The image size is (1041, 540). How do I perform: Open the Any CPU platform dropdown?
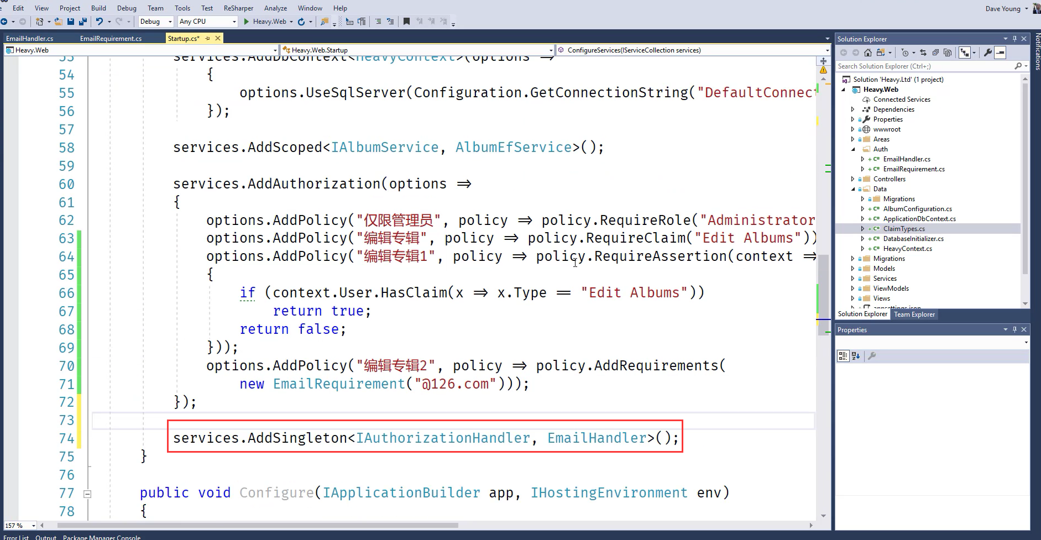point(207,22)
